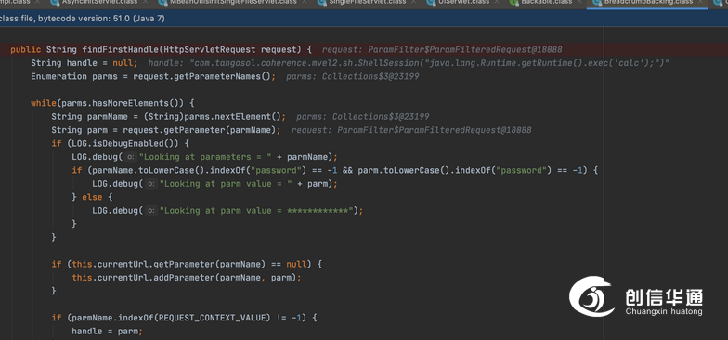Click REQUEST_CONTEXT_VALUE constant
The image size is (728, 340).
pos(212,318)
